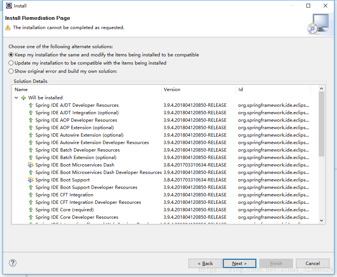Screen dimensions: 337x277
Task: Click the scrollbar down arrow in Solution Details
Action: pos(322,221)
